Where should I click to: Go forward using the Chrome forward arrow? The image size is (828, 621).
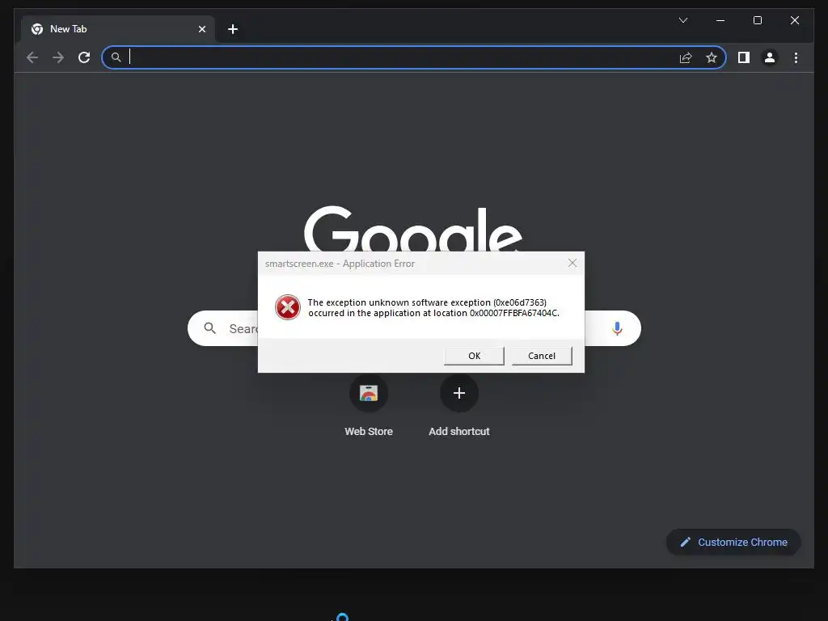tap(58, 57)
